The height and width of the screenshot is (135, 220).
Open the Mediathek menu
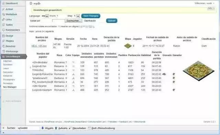11,14
